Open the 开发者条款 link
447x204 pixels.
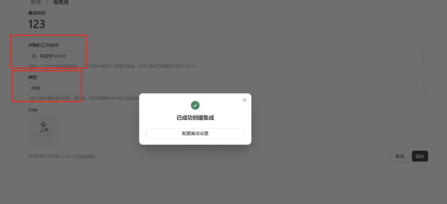pyautogui.click(x=86, y=156)
